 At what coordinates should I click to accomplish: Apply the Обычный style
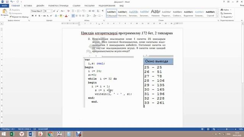[x=112, y=13]
